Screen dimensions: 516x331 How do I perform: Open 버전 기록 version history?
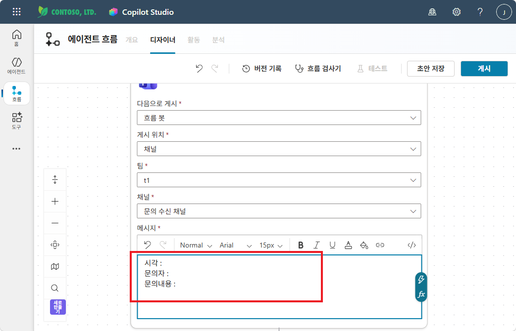[x=261, y=69]
